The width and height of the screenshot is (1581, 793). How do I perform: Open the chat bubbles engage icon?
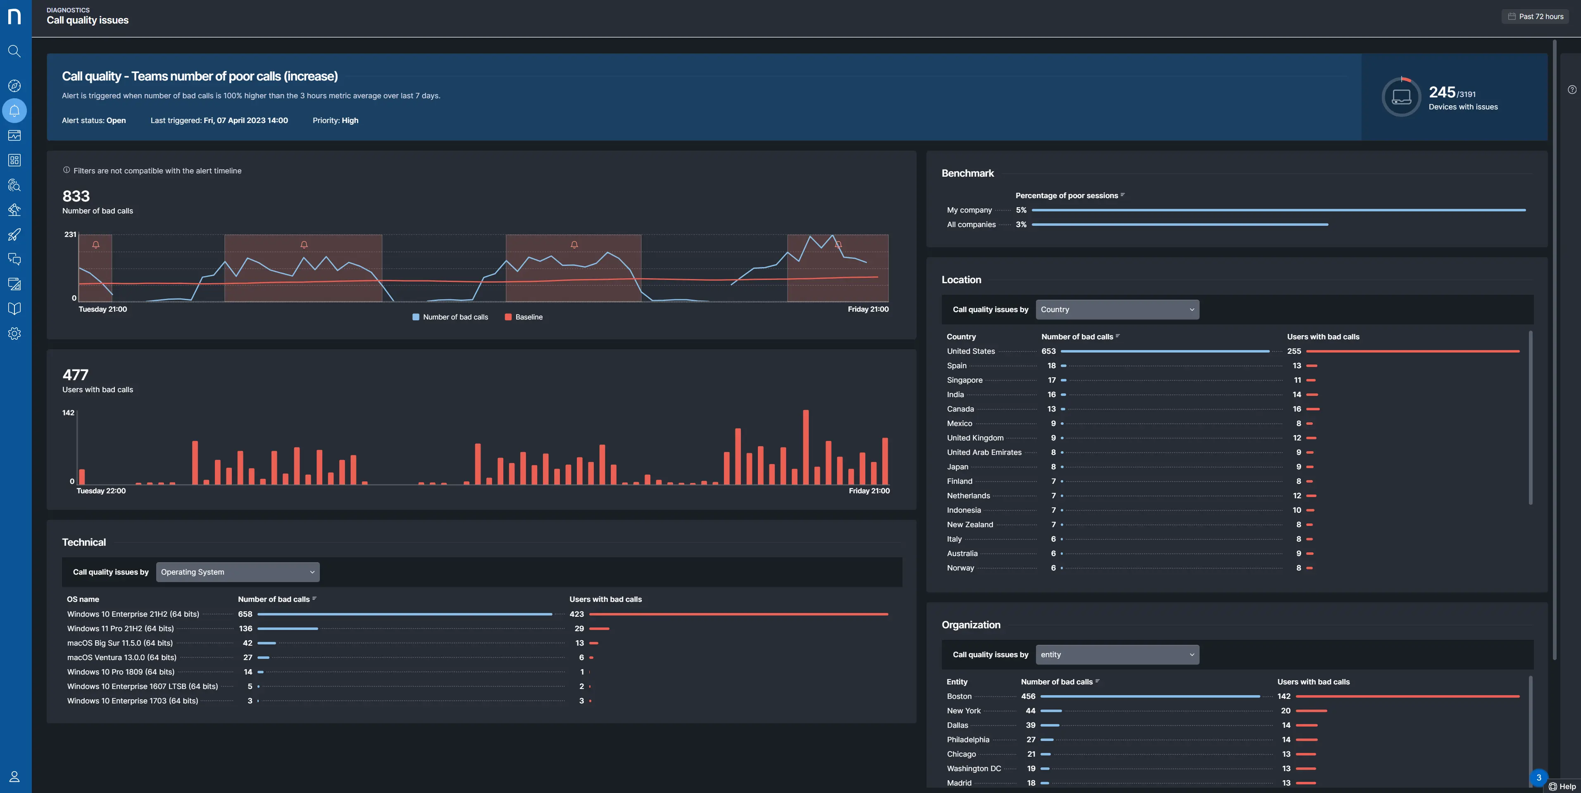pos(14,259)
